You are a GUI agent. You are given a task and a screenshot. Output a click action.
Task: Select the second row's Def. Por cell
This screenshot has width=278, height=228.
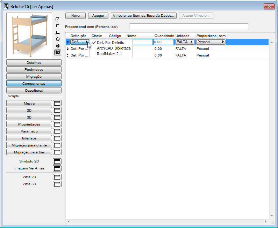(x=79, y=49)
